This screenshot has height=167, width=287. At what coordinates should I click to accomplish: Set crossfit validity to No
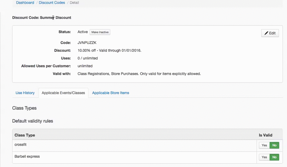274,145
